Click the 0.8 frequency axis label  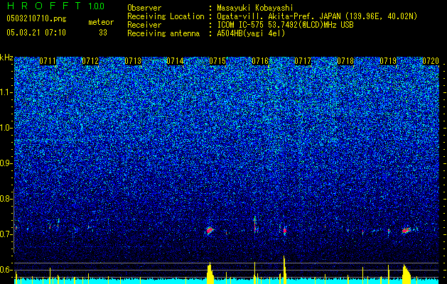(6, 199)
